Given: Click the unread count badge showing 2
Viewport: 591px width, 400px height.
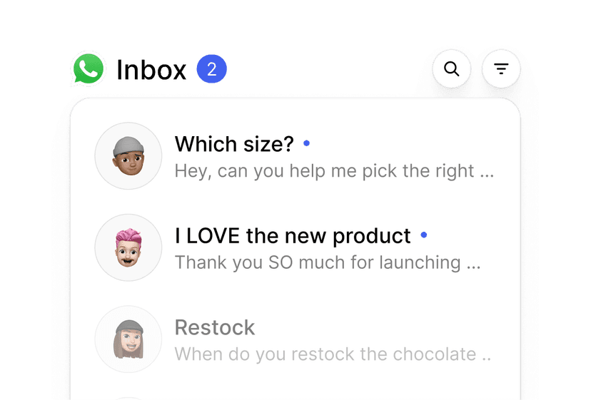Looking at the screenshot, I should coord(211,70).
